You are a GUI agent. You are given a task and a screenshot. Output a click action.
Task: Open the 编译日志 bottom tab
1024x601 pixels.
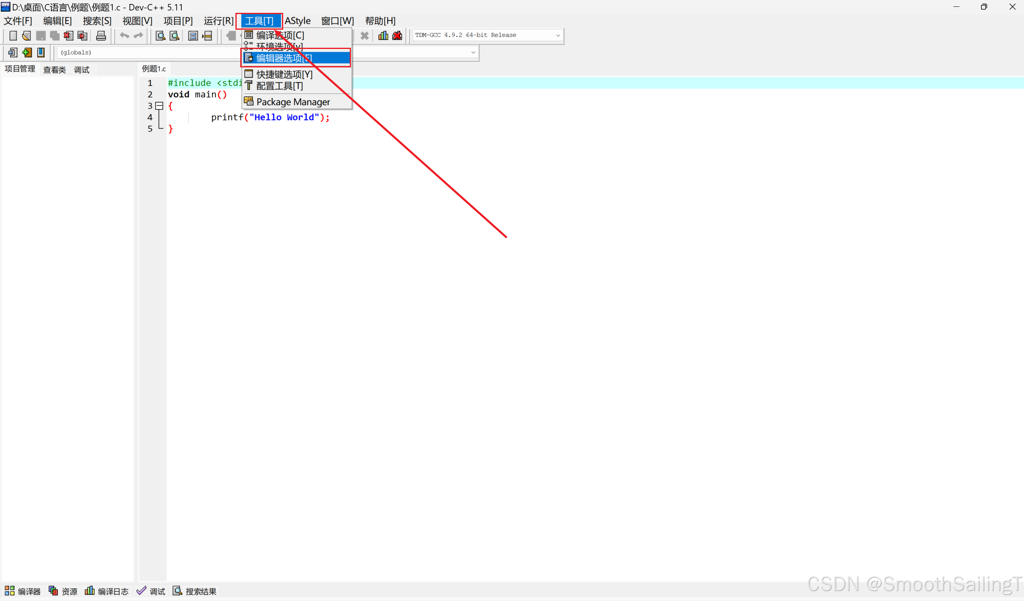(x=107, y=591)
